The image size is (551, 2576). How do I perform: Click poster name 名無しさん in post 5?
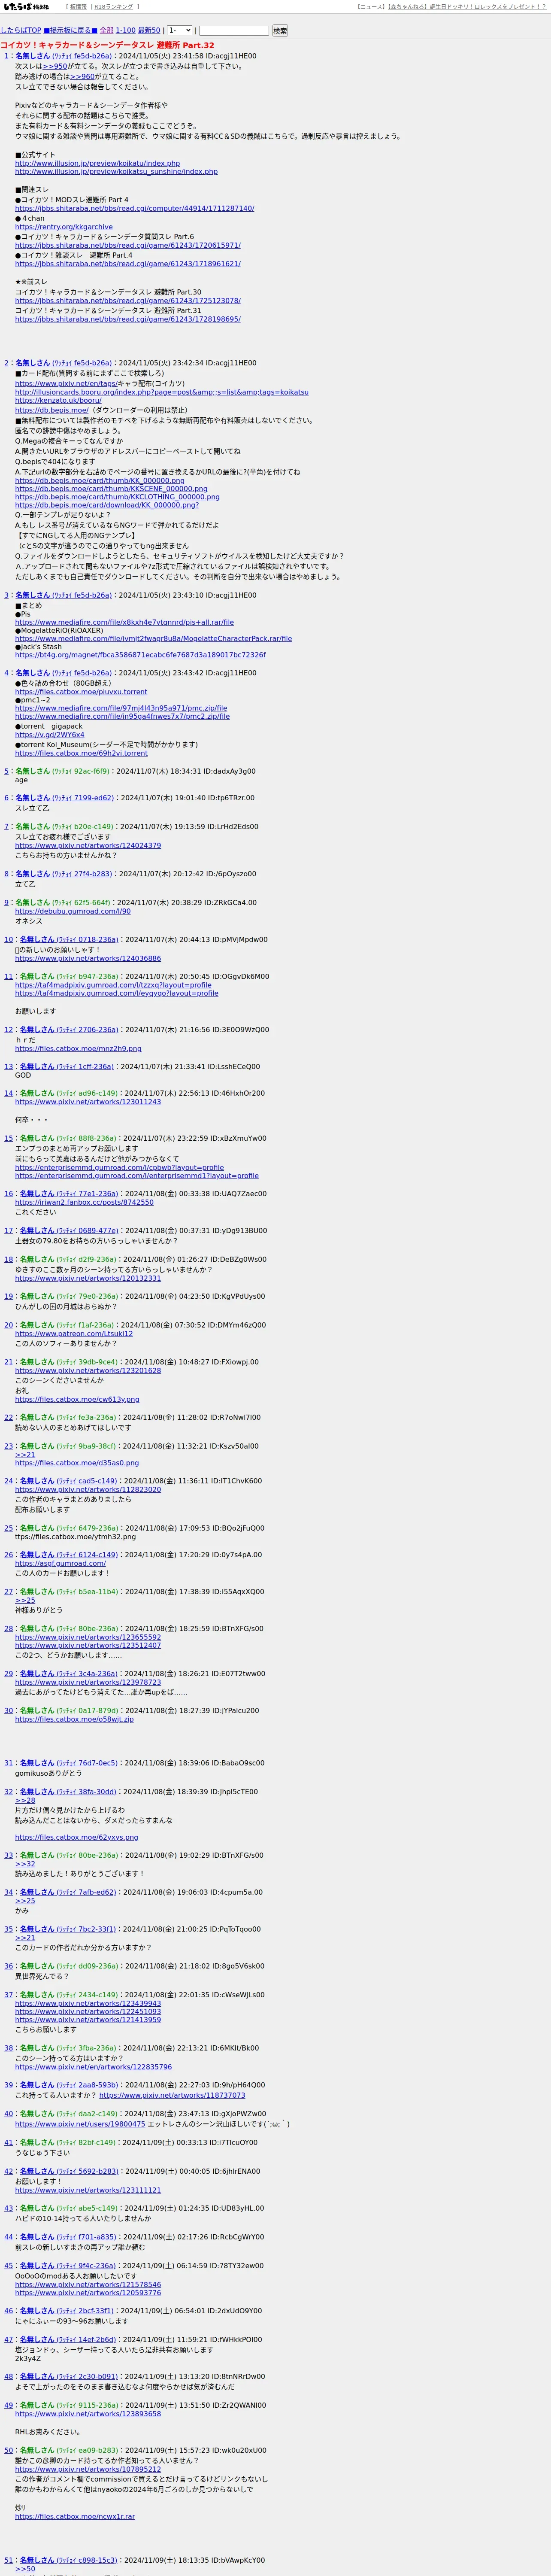tap(32, 771)
